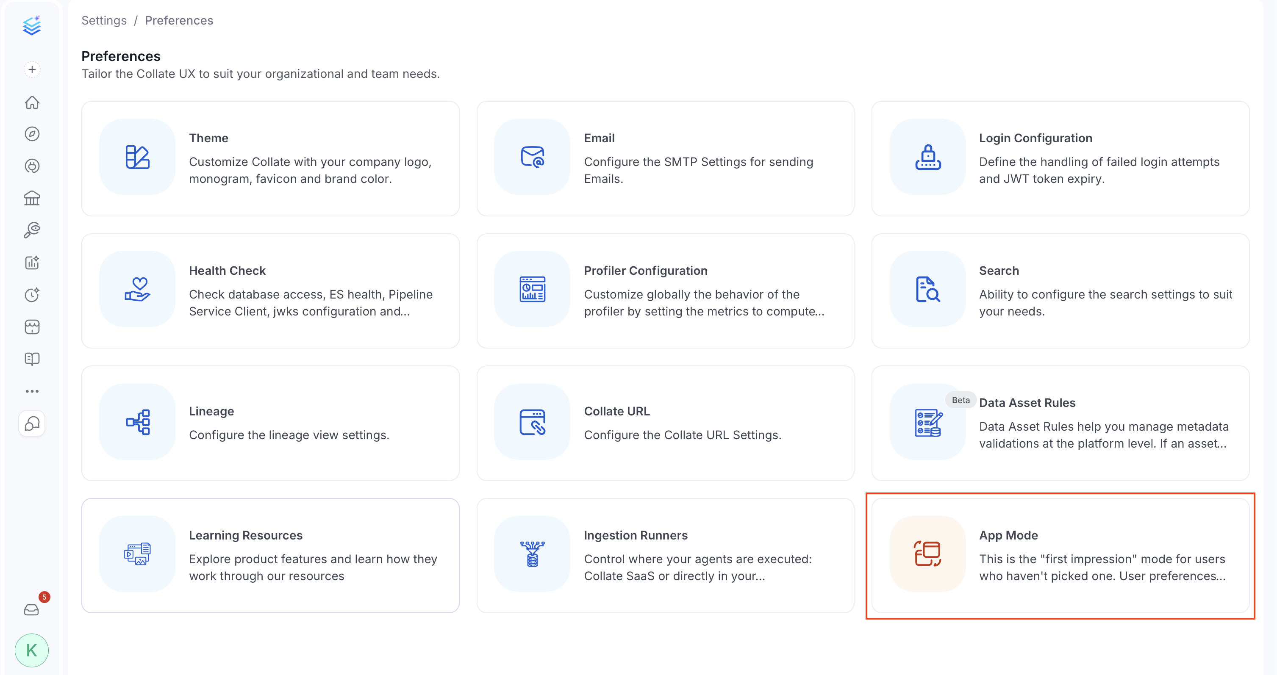Screen dimensions: 1277x675
Task: Click the Health Check heart-hand icon
Action: pyautogui.click(x=137, y=289)
